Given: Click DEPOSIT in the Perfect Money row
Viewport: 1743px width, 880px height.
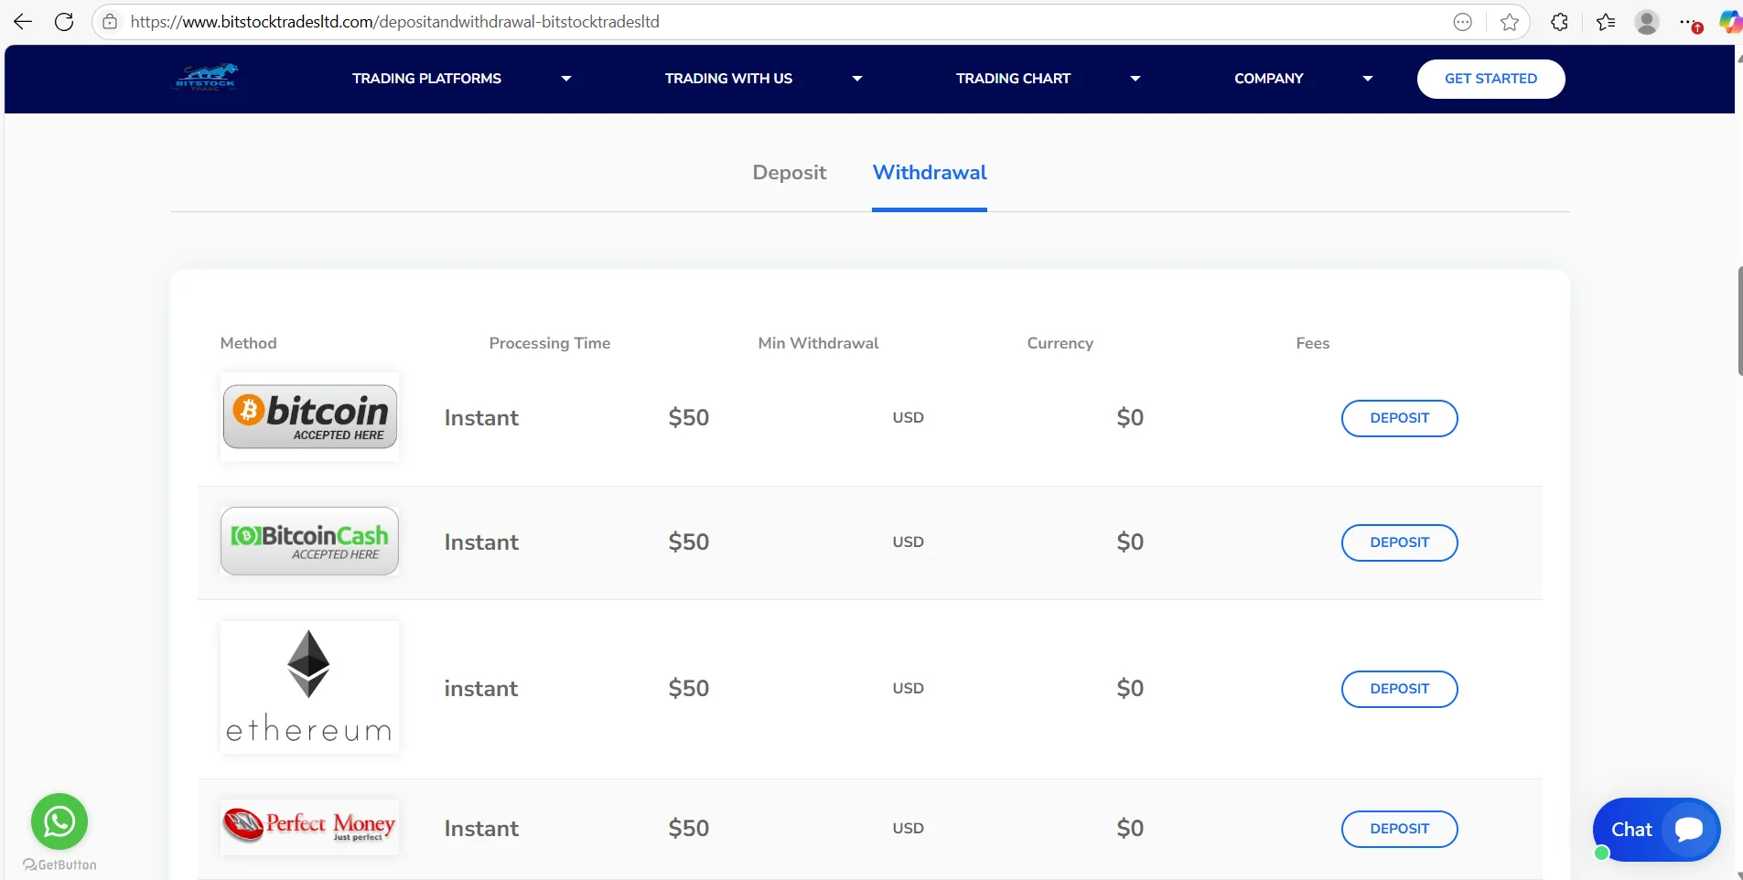Looking at the screenshot, I should 1399,829.
